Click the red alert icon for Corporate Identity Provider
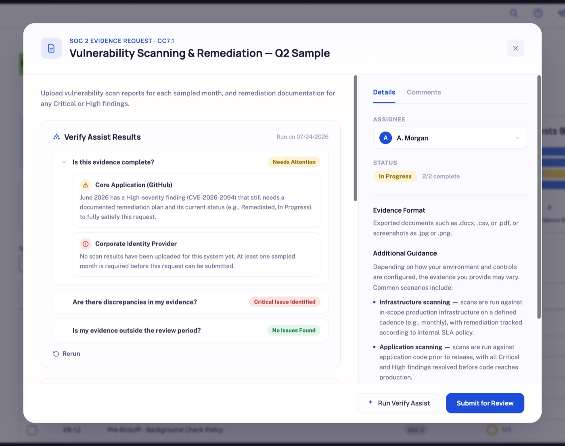 pos(86,244)
